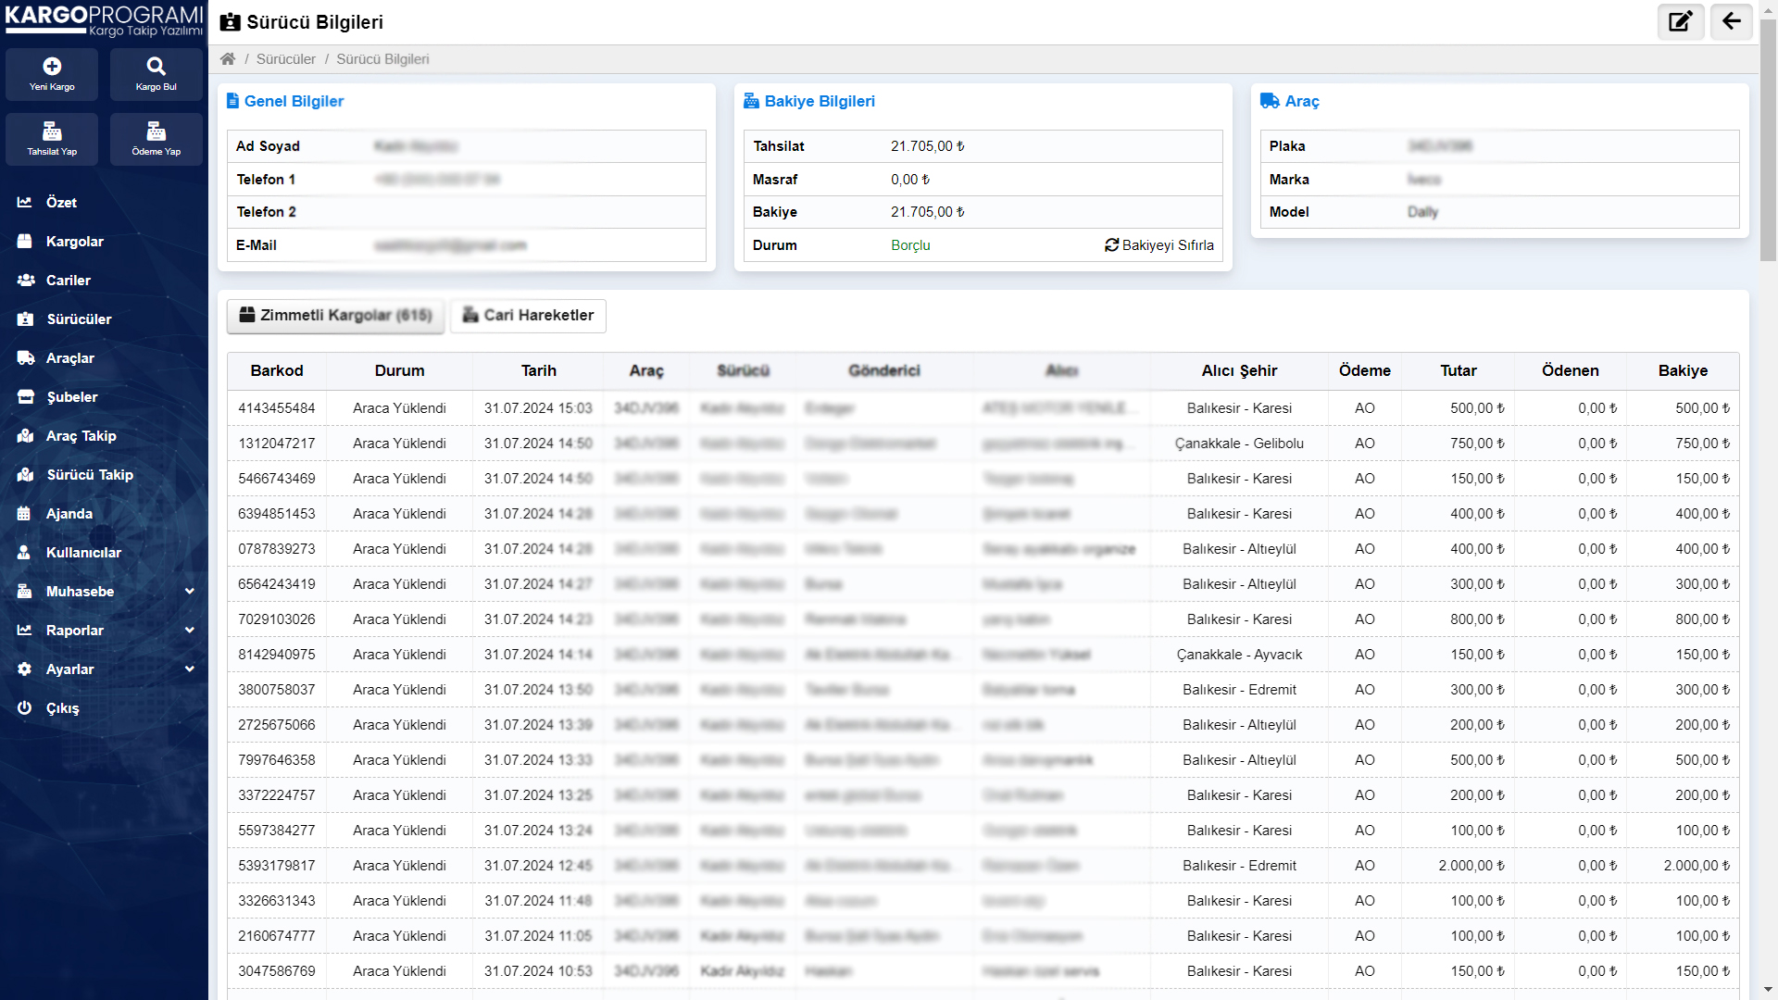Image resolution: width=1778 pixels, height=1000 pixels.
Task: Open Şubeler in the sidebar menu
Action: pos(72,396)
